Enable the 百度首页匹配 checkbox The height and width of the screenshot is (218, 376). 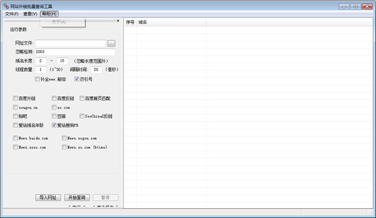[x=82, y=99]
